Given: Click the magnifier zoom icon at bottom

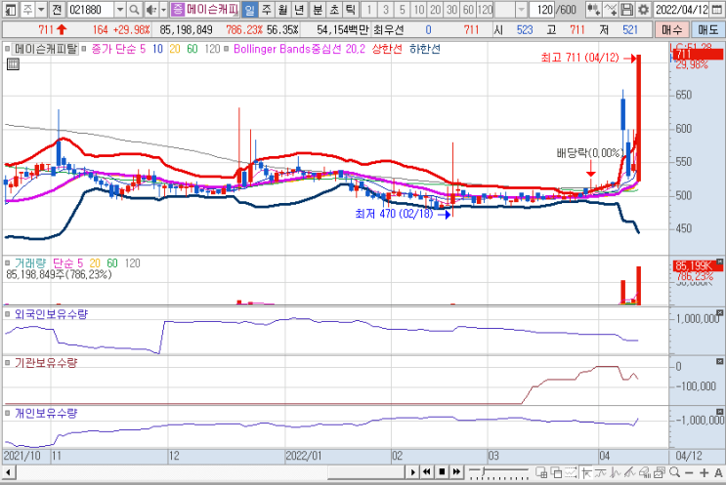Looking at the screenshot, I should [674, 472].
